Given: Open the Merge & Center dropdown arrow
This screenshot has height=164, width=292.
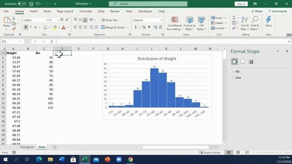Looking at the screenshot, I should (x=128, y=27).
